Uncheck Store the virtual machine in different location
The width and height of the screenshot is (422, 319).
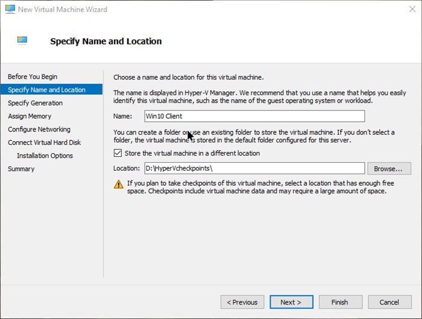pyautogui.click(x=118, y=153)
